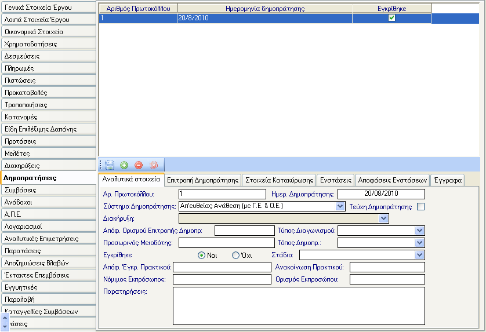Select grid cell with date 20/8/2010

pyautogui.click(x=264, y=18)
